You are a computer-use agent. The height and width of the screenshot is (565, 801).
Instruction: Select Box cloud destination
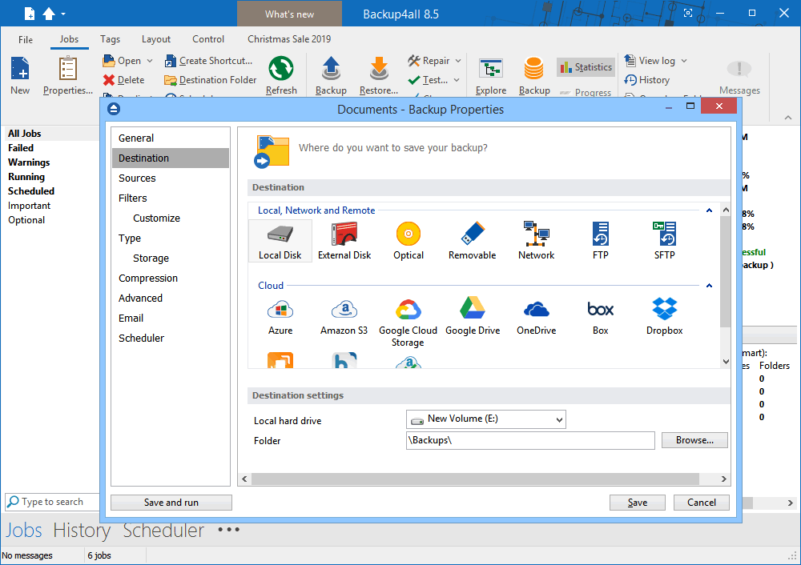tap(600, 317)
